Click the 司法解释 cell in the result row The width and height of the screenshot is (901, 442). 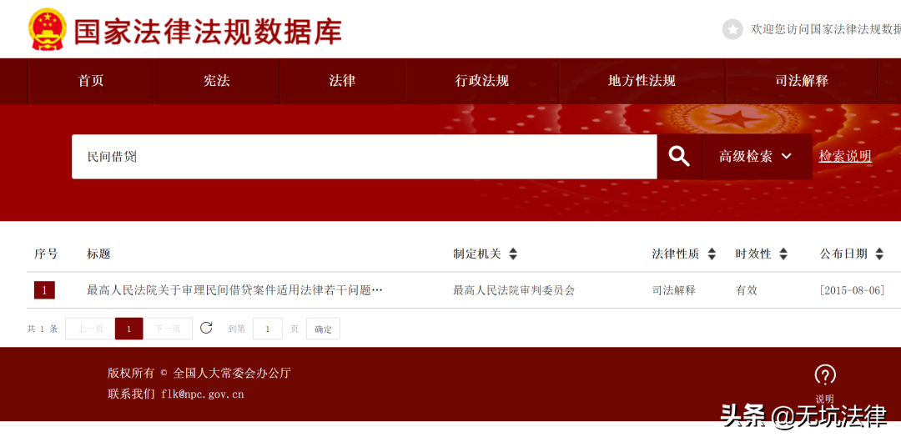click(673, 290)
